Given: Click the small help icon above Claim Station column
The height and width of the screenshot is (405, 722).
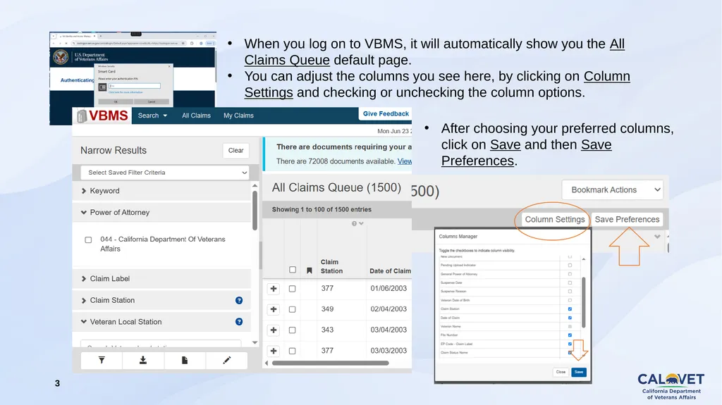Looking at the screenshot, I should click(x=354, y=224).
